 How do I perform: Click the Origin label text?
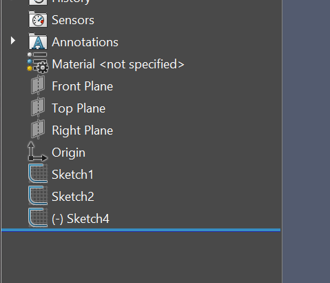(x=68, y=153)
